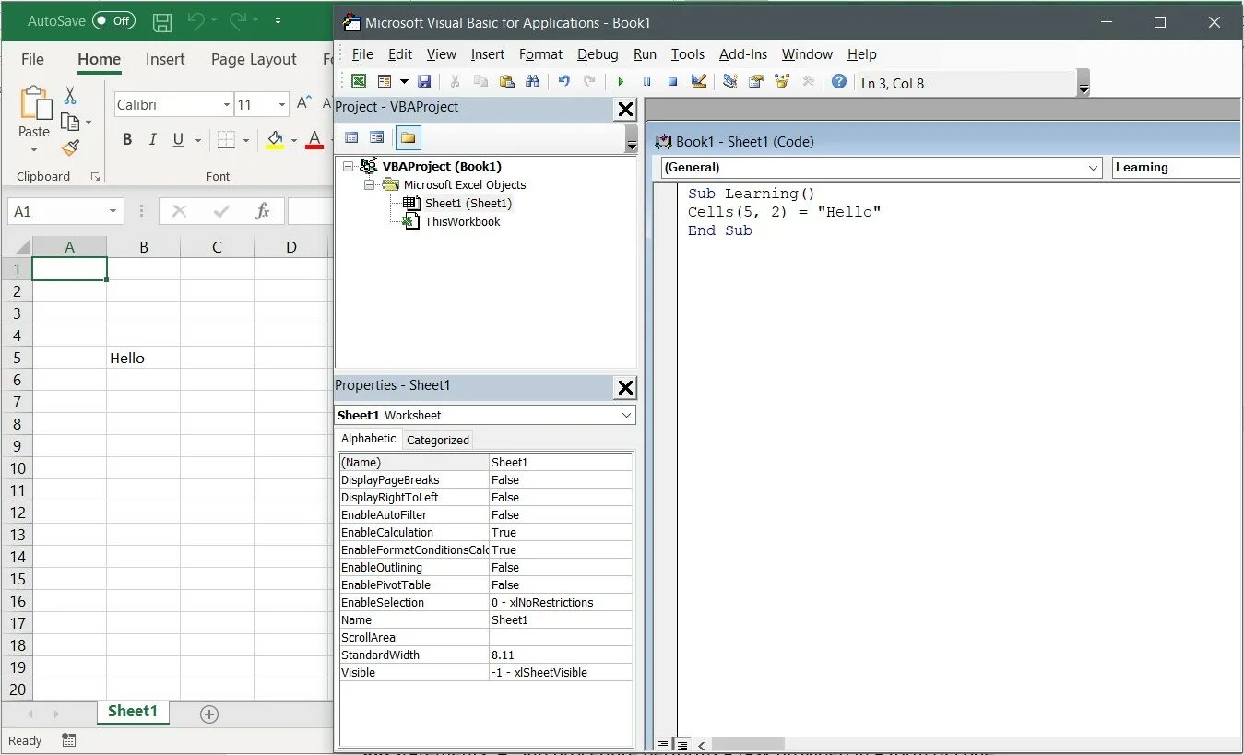This screenshot has width=1244, height=755.
Task: Collapse the VBAProject (Book1) tree node
Action: pyautogui.click(x=348, y=167)
